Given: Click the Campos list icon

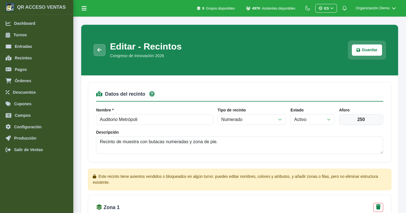Looking at the screenshot, I should pos(8,115).
